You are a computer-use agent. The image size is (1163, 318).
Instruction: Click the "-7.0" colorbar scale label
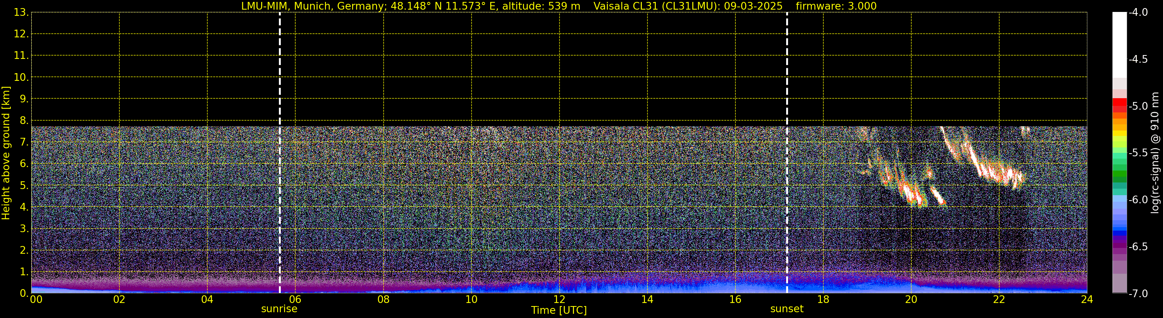[x=1138, y=293]
